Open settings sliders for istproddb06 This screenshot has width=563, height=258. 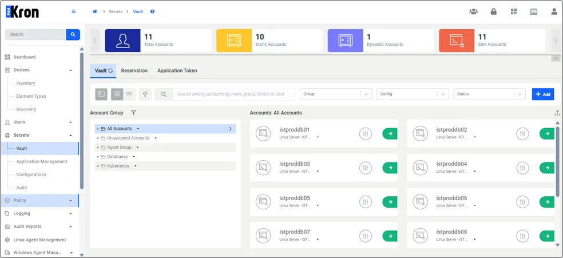tap(522, 202)
